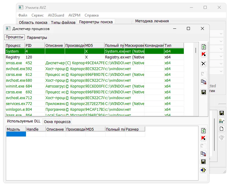Screen dimensions: 229x187
Task: Save the DLL list using floppy icon
Action: pyautogui.click(x=203, y=162)
